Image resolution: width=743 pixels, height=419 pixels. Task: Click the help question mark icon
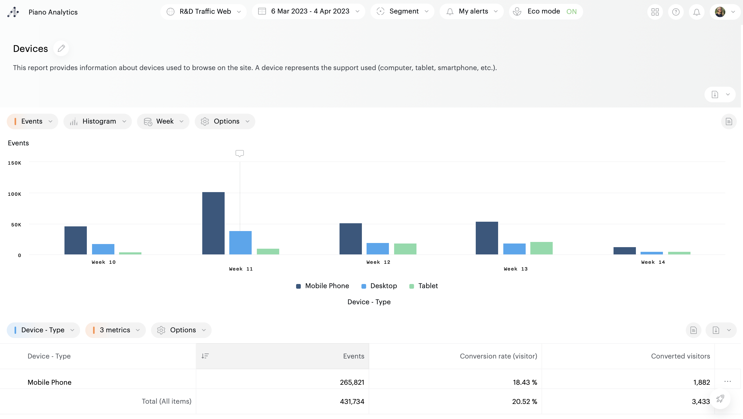pos(675,12)
